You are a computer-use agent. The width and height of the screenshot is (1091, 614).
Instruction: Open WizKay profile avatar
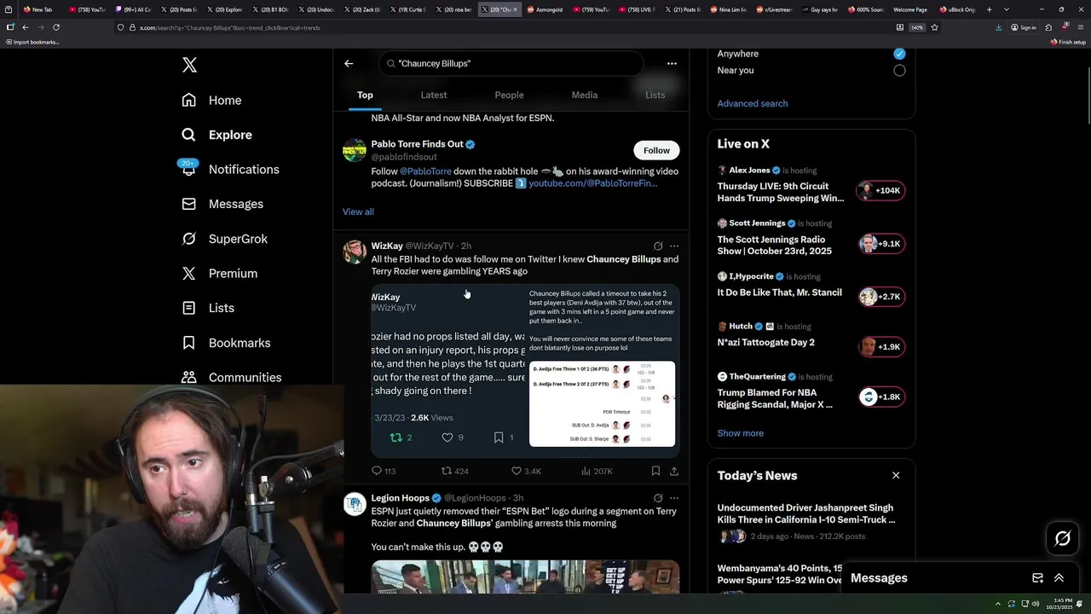click(x=355, y=252)
